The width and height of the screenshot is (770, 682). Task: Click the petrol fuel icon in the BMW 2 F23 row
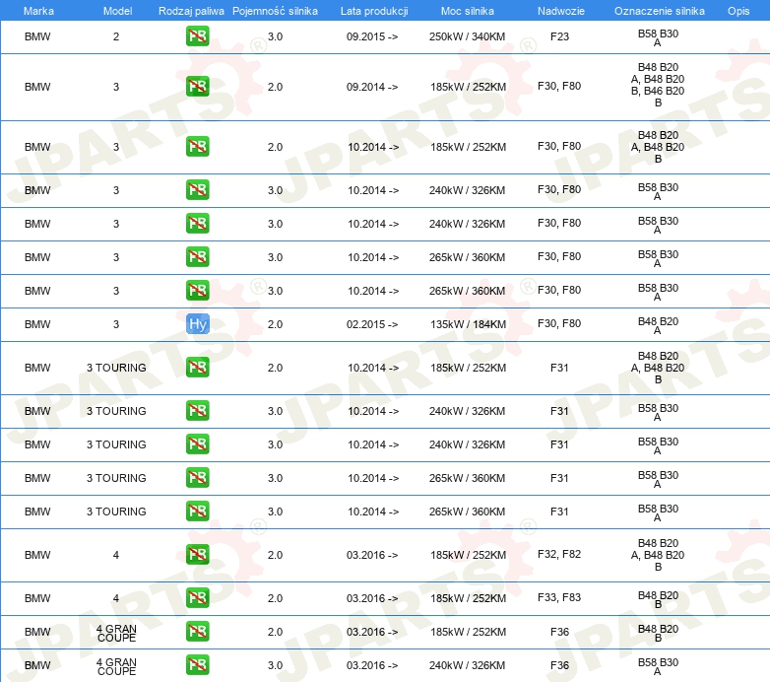197,36
